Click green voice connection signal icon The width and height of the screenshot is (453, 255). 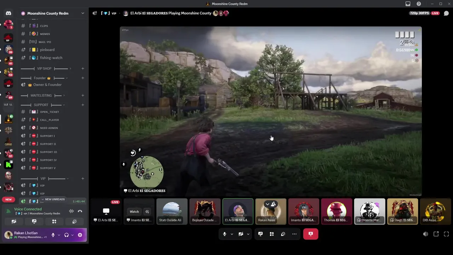coord(8,211)
